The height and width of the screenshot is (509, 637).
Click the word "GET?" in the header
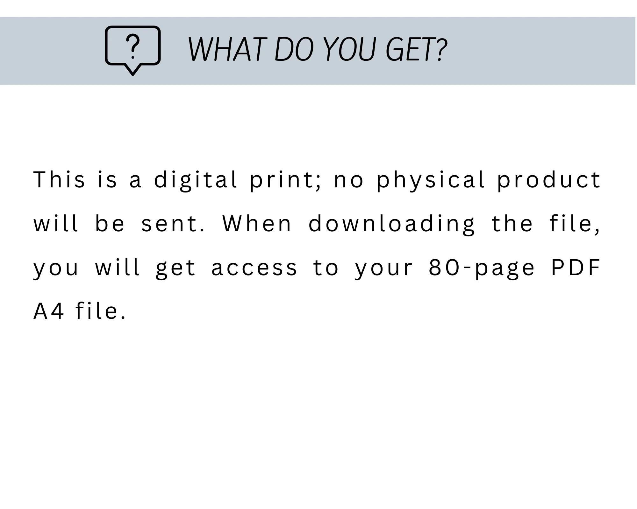416,49
